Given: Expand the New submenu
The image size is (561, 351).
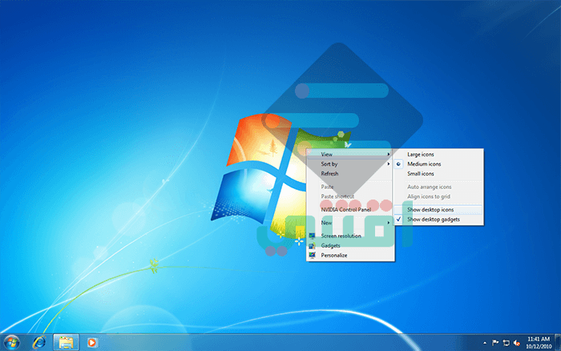Looking at the screenshot, I should pos(350,223).
